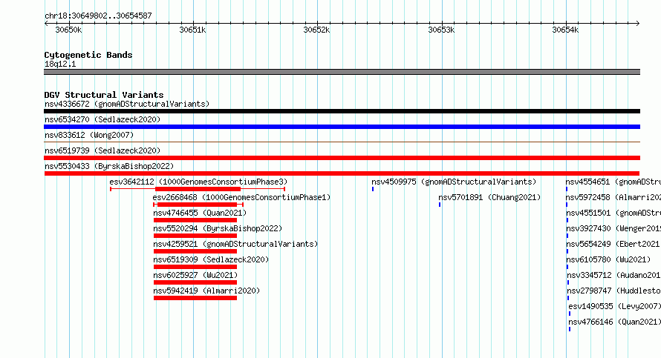The width and height of the screenshot is (661, 358).
Task: Open the nsv5520294 ByrskaBishop2022 label
Action: click(218, 228)
